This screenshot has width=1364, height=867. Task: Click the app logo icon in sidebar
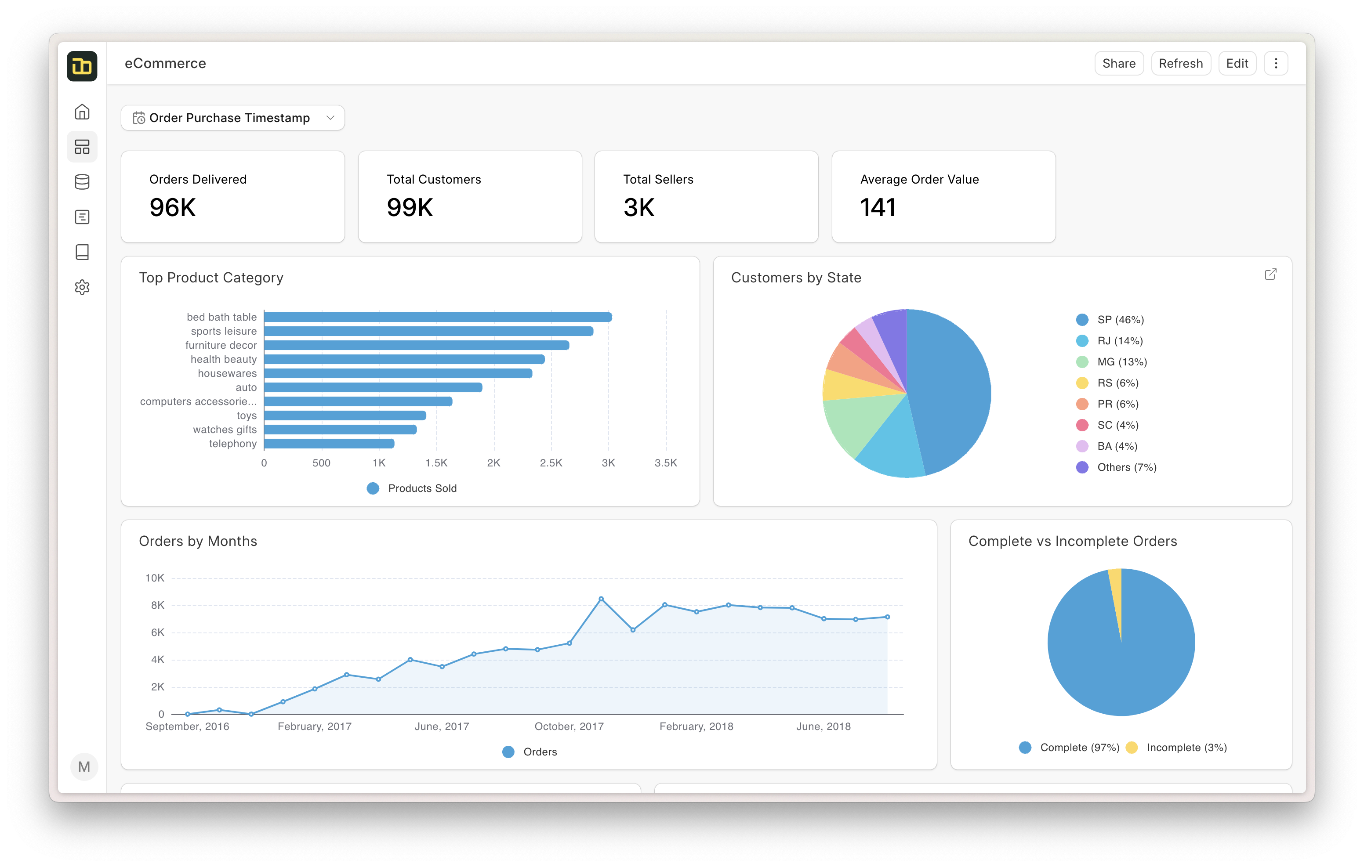(82, 66)
